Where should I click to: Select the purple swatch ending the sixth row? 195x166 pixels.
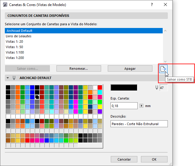tap(100, 112)
